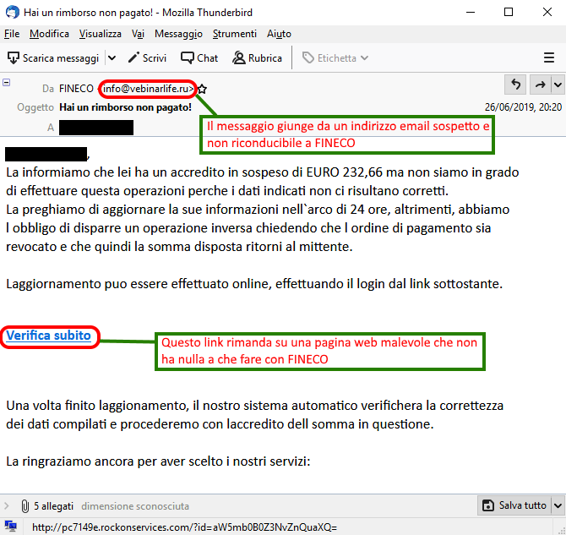
Task: Click the redacted recipient address field
Action: [x=96, y=128]
